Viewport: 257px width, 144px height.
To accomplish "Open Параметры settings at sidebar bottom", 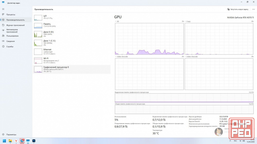I will click(11, 135).
